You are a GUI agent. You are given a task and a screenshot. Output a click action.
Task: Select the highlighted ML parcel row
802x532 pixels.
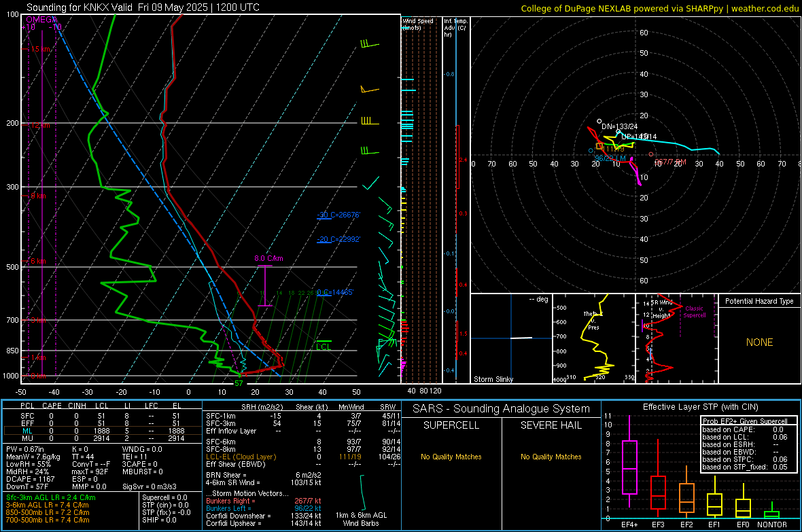click(102, 431)
